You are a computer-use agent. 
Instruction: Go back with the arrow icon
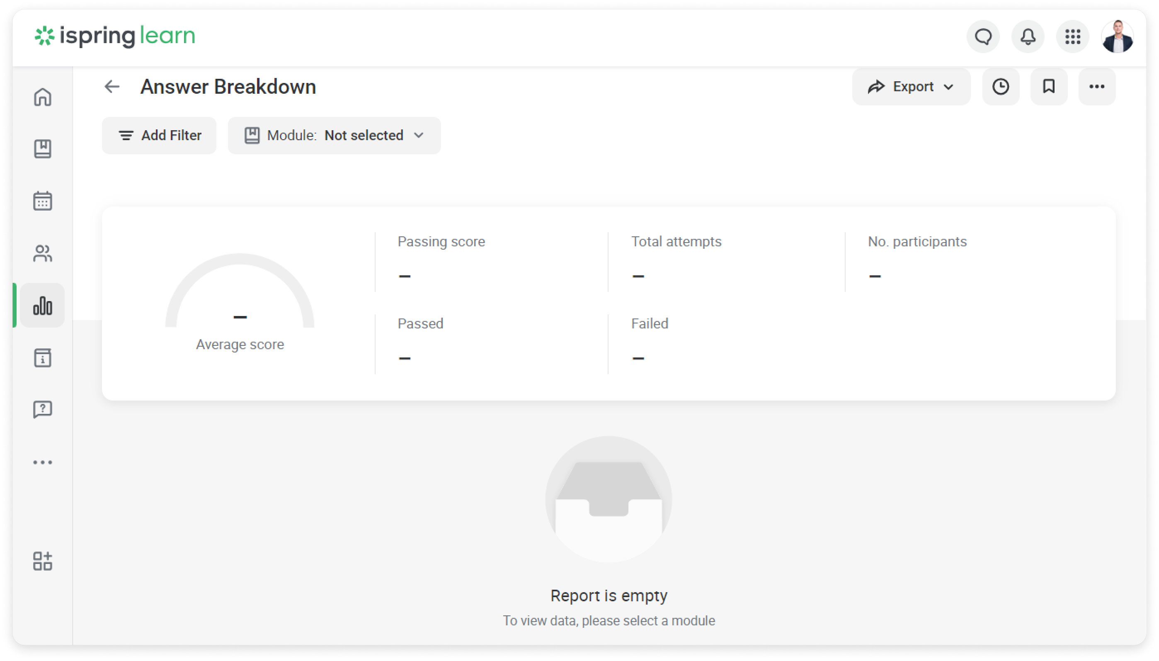[112, 86]
